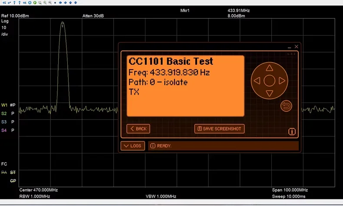
Task: Open the diamond marker icon with dropdown arrow
Action: pos(9,3)
